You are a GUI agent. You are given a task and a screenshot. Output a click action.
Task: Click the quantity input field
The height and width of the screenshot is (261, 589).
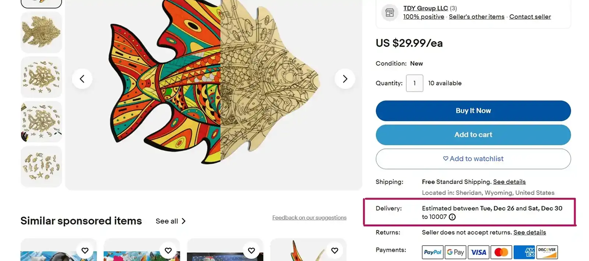point(415,83)
